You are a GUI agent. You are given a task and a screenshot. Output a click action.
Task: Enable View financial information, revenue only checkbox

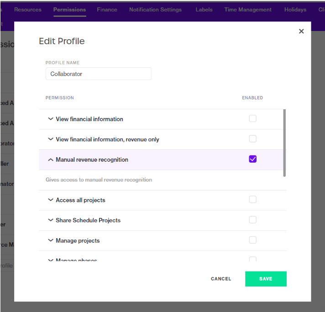click(x=252, y=139)
